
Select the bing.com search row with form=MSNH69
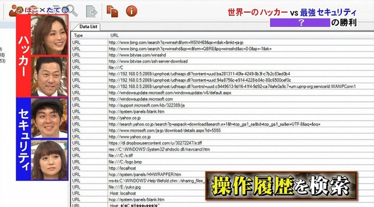[x=223, y=43]
